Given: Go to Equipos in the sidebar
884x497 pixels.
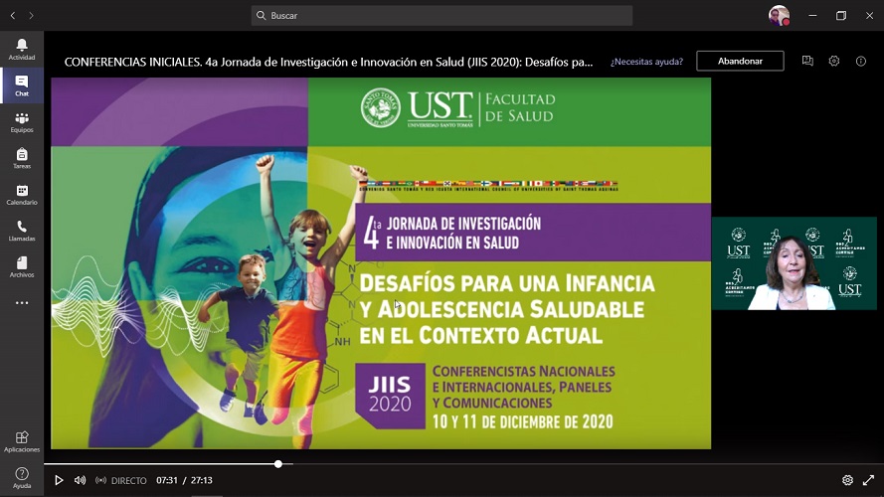Looking at the screenshot, I should tap(22, 121).
